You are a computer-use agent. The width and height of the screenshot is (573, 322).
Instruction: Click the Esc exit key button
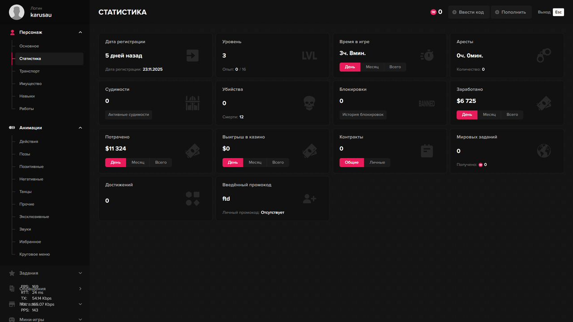558,12
